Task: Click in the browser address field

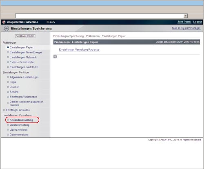Action: (100, 16)
